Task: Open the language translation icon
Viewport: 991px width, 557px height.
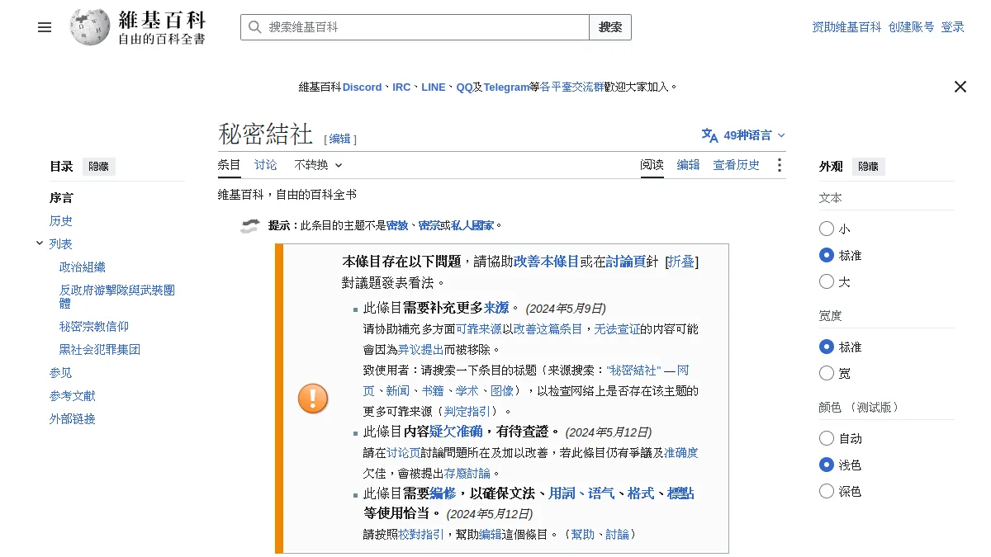Action: pyautogui.click(x=709, y=135)
